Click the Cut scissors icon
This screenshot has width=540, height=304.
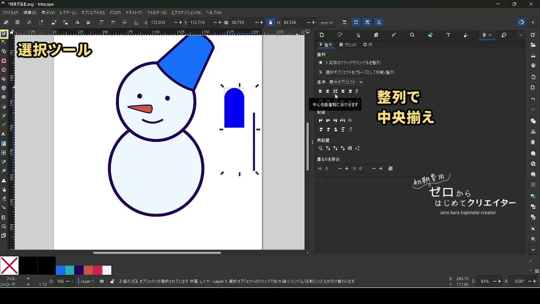point(533,132)
